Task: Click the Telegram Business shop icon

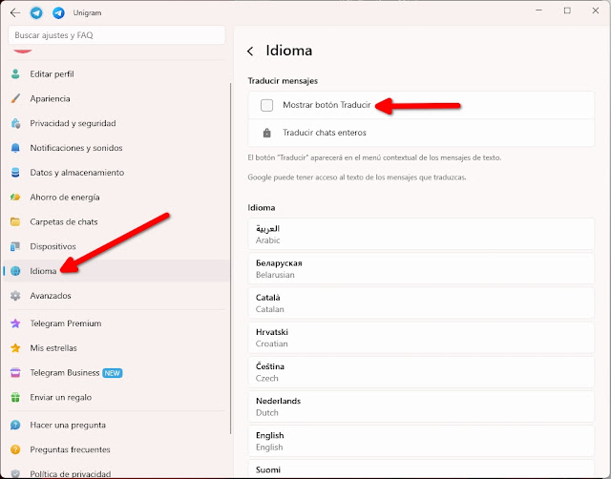Action: pyautogui.click(x=15, y=373)
